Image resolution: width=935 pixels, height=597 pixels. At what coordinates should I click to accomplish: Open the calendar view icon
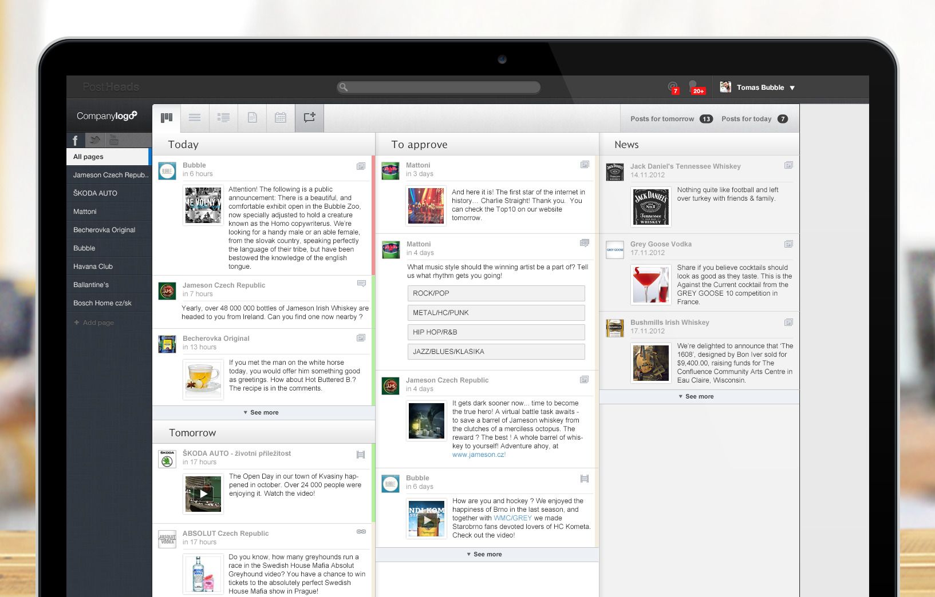(280, 118)
